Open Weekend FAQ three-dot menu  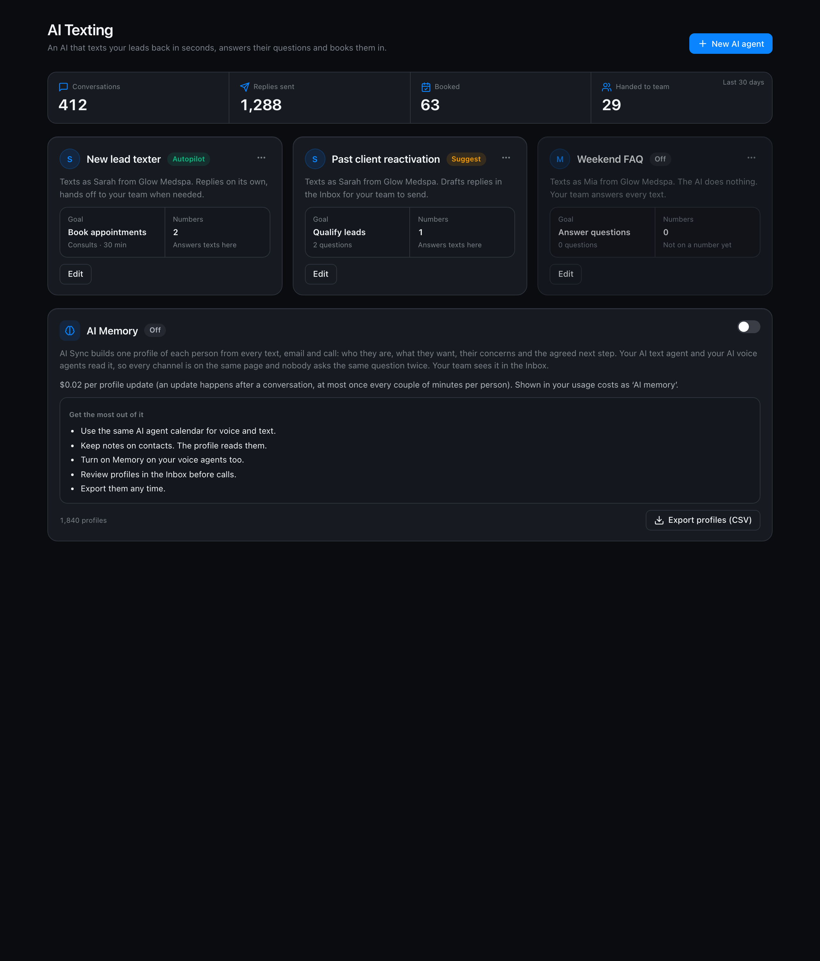click(x=751, y=158)
